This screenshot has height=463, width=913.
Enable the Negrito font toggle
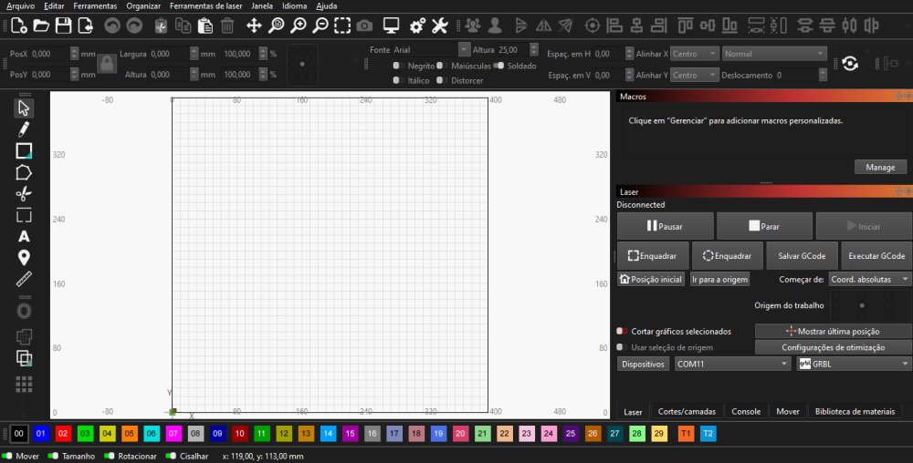[x=397, y=66]
